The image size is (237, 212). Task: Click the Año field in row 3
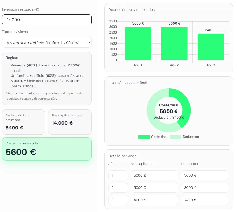click(118, 200)
